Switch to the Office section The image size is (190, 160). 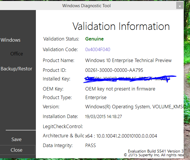point(17,54)
